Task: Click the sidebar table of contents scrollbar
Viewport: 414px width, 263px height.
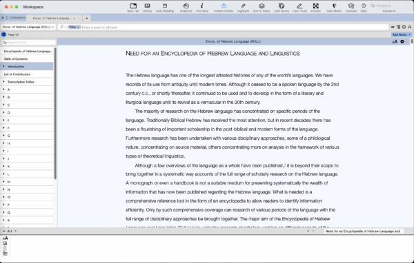Action: pos(55,114)
